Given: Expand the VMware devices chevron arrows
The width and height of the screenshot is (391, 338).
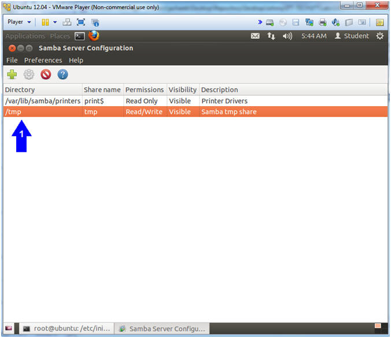Looking at the screenshot, I should (x=260, y=22).
